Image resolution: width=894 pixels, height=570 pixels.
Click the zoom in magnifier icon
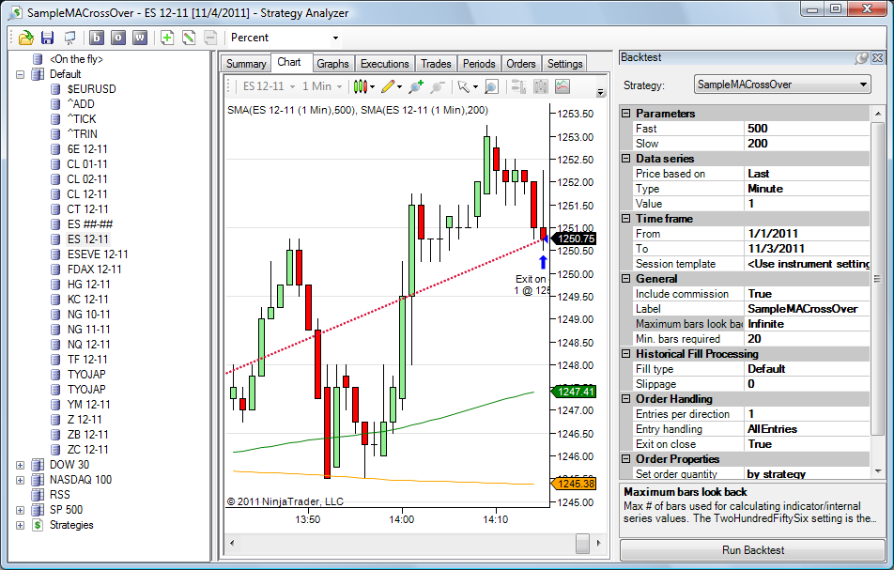416,86
